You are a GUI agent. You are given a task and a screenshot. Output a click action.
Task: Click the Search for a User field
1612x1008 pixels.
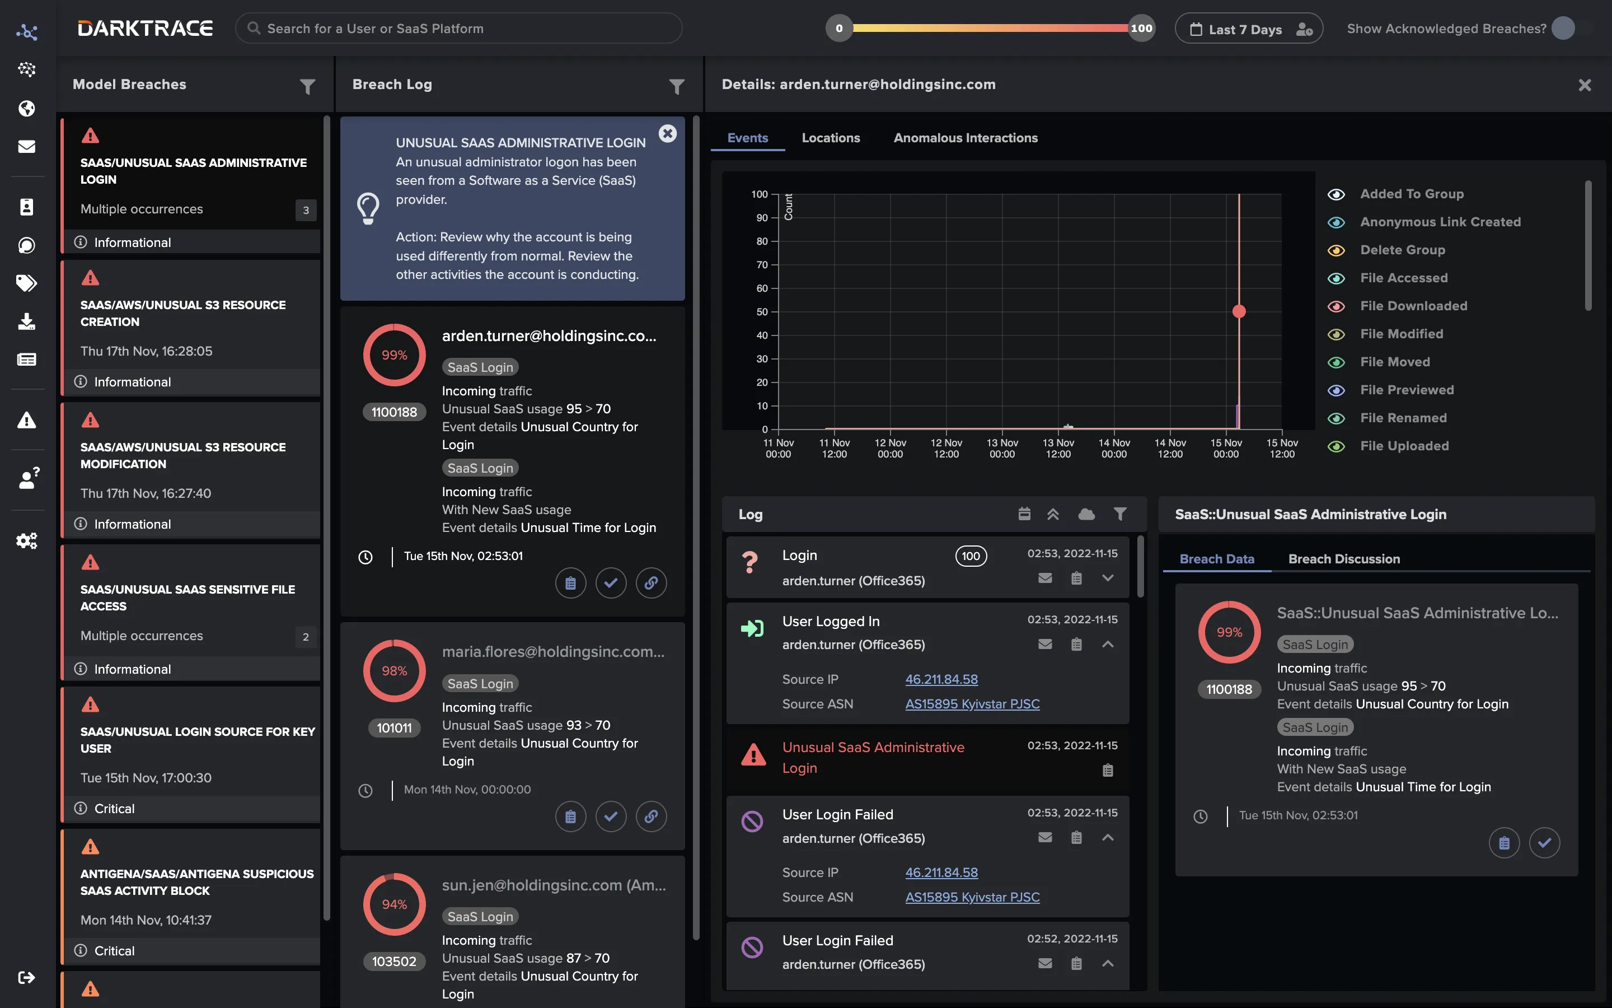click(x=458, y=28)
